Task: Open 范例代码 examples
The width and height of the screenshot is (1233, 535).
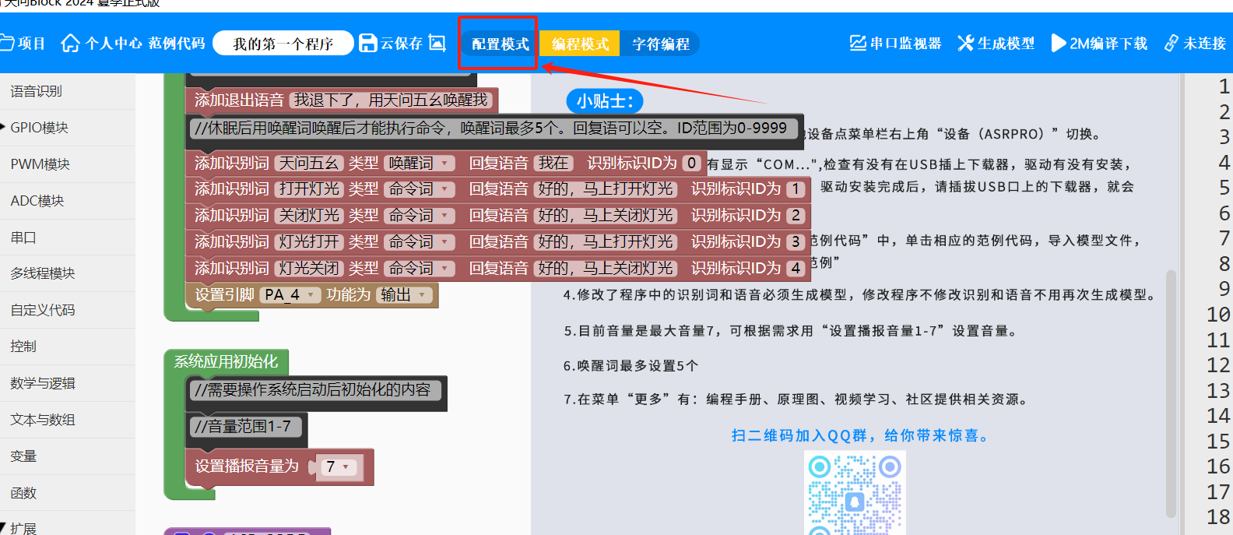Action: coord(177,43)
